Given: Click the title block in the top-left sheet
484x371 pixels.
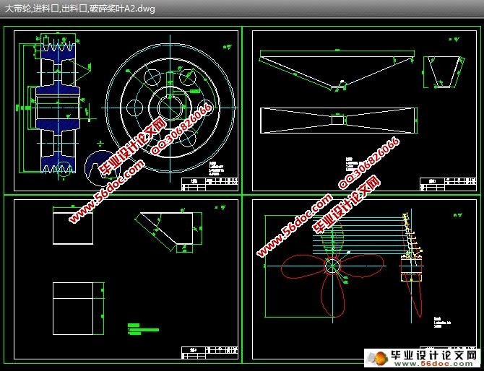Looking at the screenshot, I should 209,184.
